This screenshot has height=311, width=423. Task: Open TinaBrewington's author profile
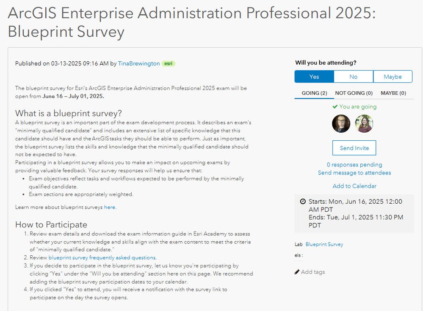pyautogui.click(x=139, y=64)
